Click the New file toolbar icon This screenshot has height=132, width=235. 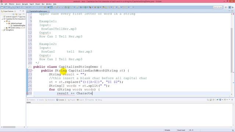click(x=2, y=7)
